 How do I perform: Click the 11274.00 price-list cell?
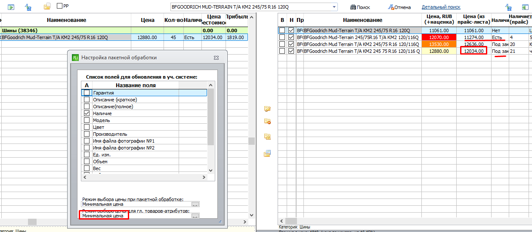point(473,37)
